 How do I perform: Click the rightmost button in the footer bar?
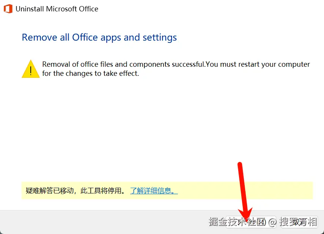pyautogui.click(x=299, y=222)
